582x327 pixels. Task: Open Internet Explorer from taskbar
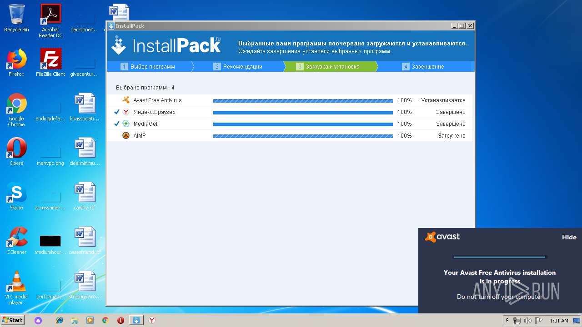(x=60, y=320)
